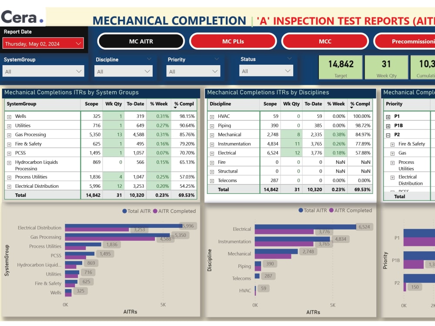Screen dimensions: 435x326
Task: Switch to the MC PLIs page
Action: click(x=233, y=41)
